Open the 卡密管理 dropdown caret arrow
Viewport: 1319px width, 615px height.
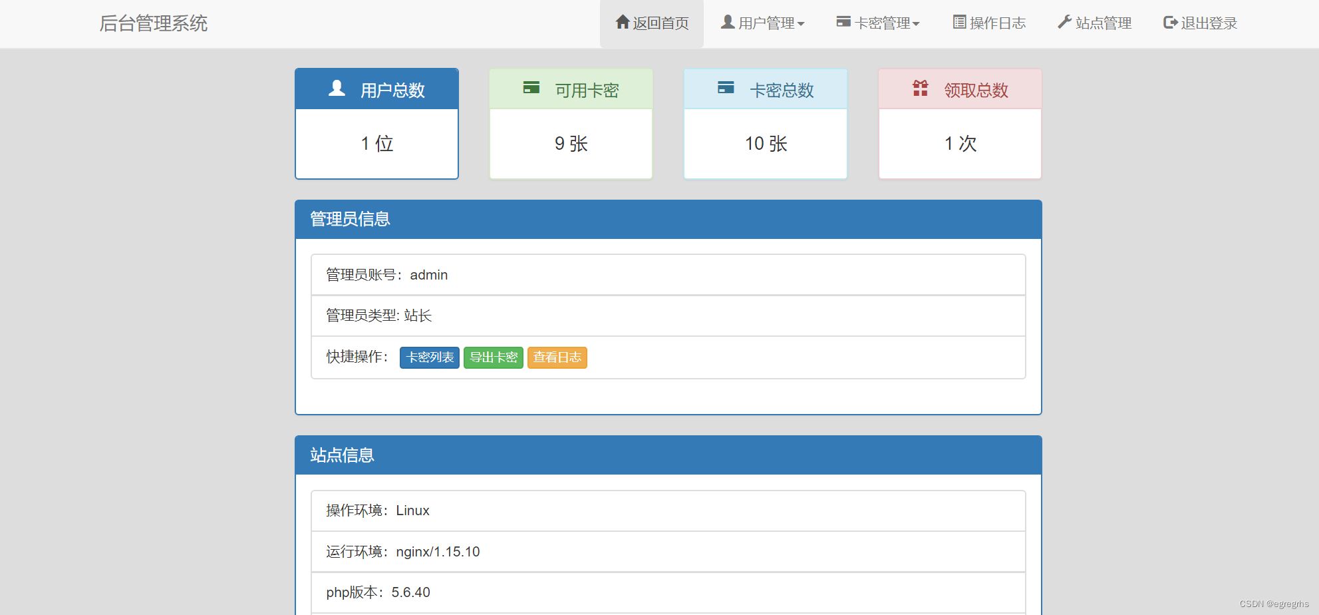918,24
